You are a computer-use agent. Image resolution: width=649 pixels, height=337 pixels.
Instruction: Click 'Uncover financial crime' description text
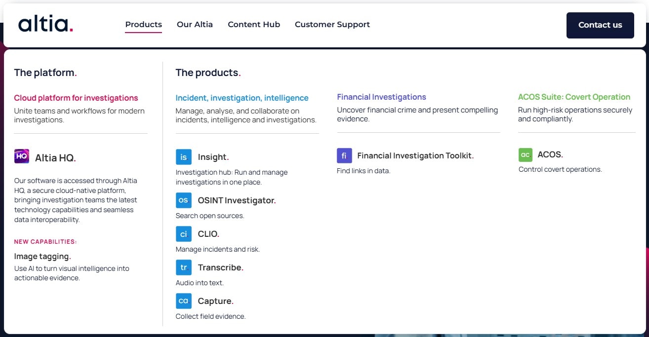(x=417, y=114)
